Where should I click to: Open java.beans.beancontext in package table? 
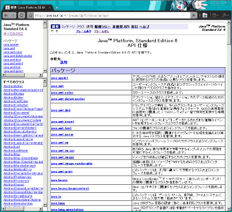point(70,189)
